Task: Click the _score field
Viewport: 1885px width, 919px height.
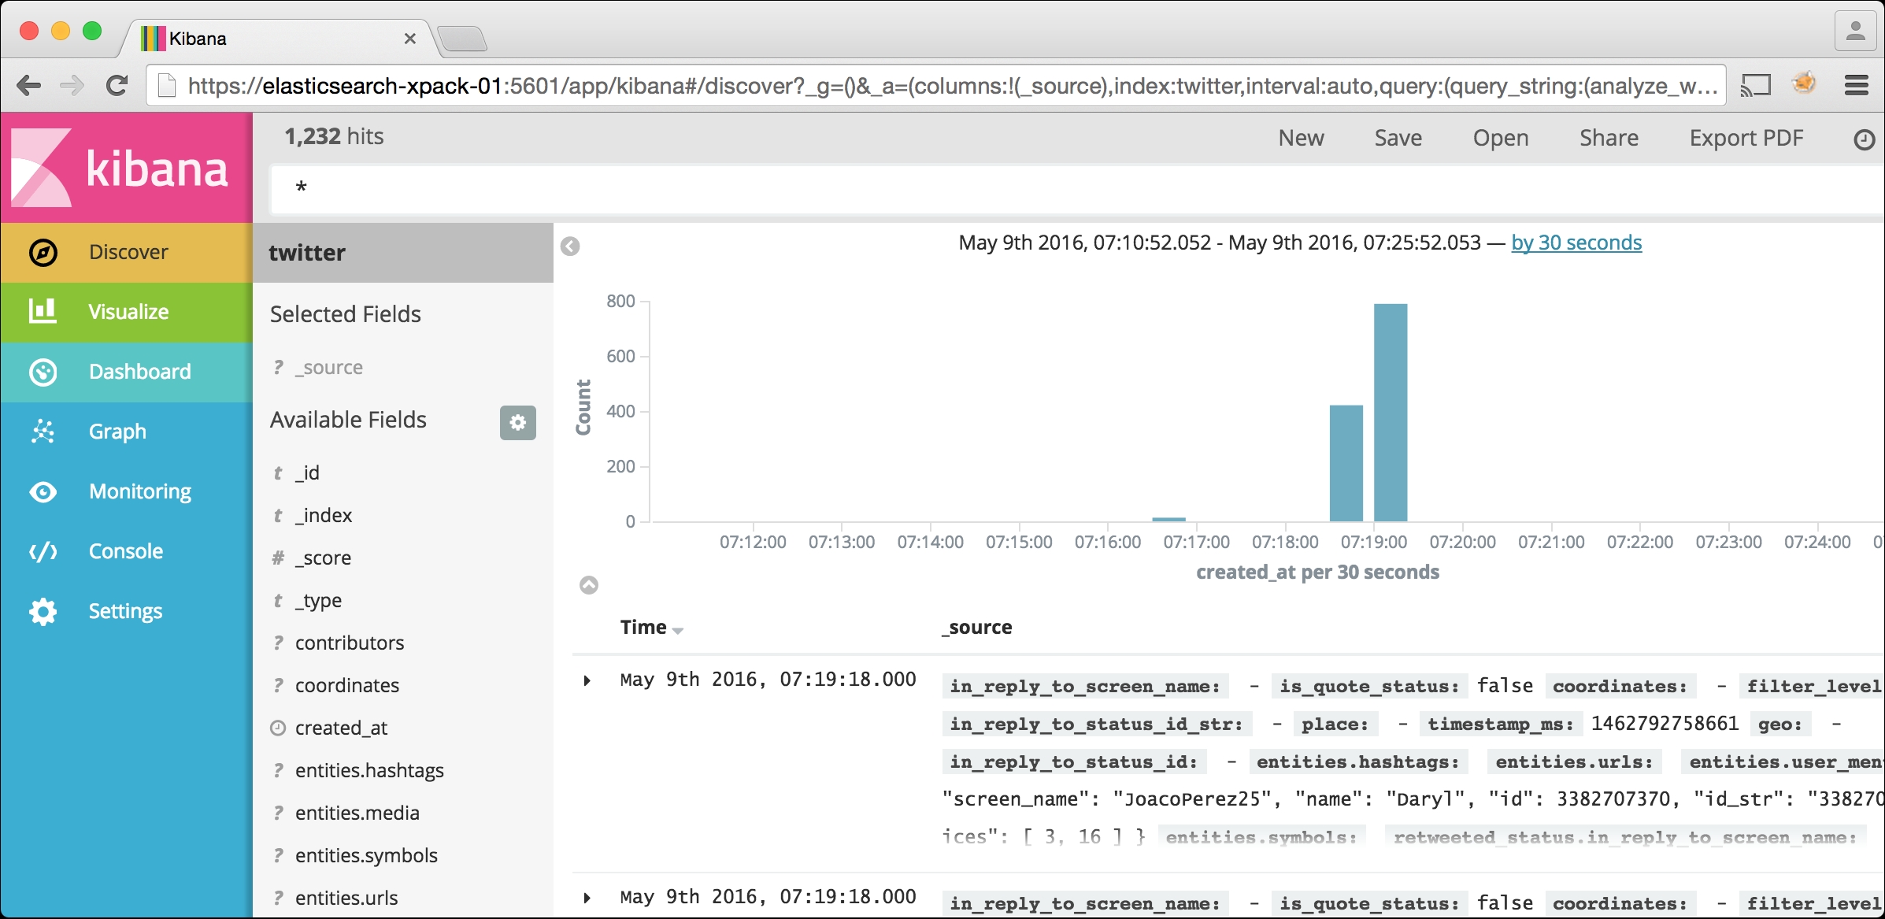Action: pos(323,558)
